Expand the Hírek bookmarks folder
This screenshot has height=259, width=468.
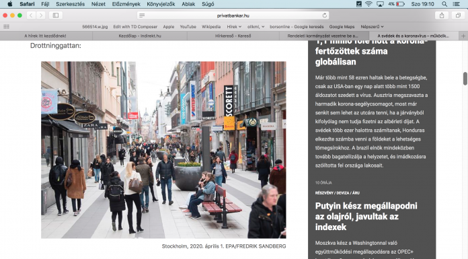234,27
